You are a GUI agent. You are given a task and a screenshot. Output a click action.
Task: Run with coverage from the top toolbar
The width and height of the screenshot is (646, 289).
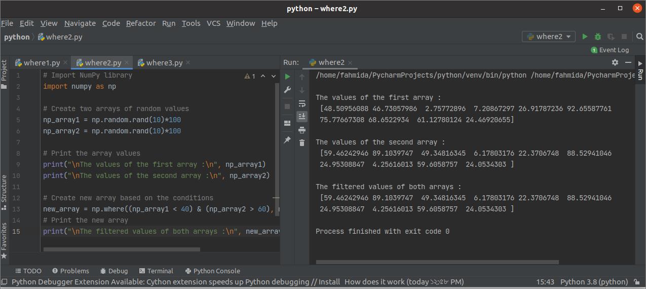611,37
